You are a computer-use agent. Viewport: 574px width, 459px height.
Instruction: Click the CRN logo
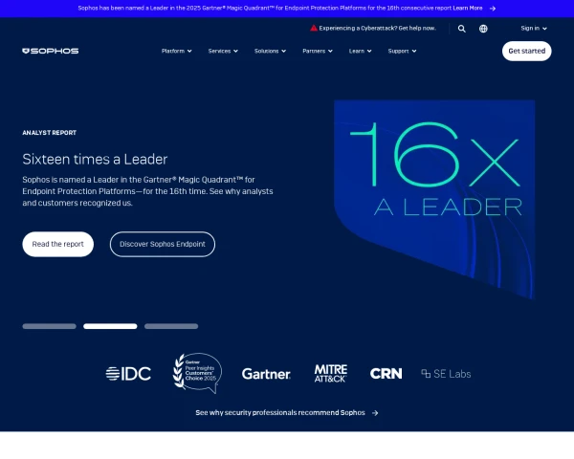pos(386,374)
